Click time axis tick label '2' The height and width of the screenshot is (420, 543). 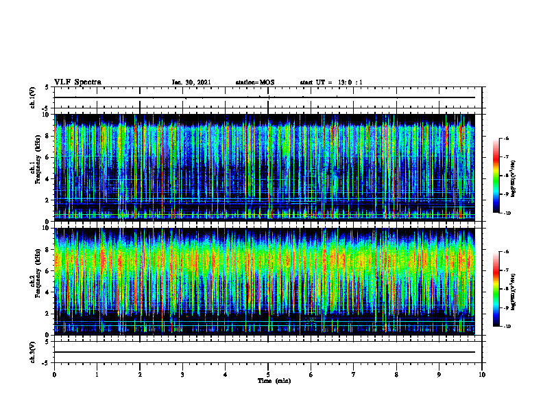140,375
